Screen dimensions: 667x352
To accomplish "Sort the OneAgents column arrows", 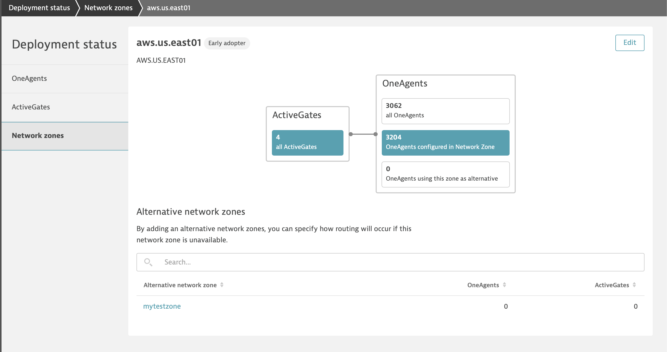I will coord(504,285).
